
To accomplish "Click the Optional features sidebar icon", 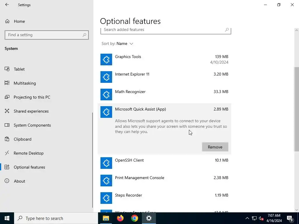I will pos(7,167).
